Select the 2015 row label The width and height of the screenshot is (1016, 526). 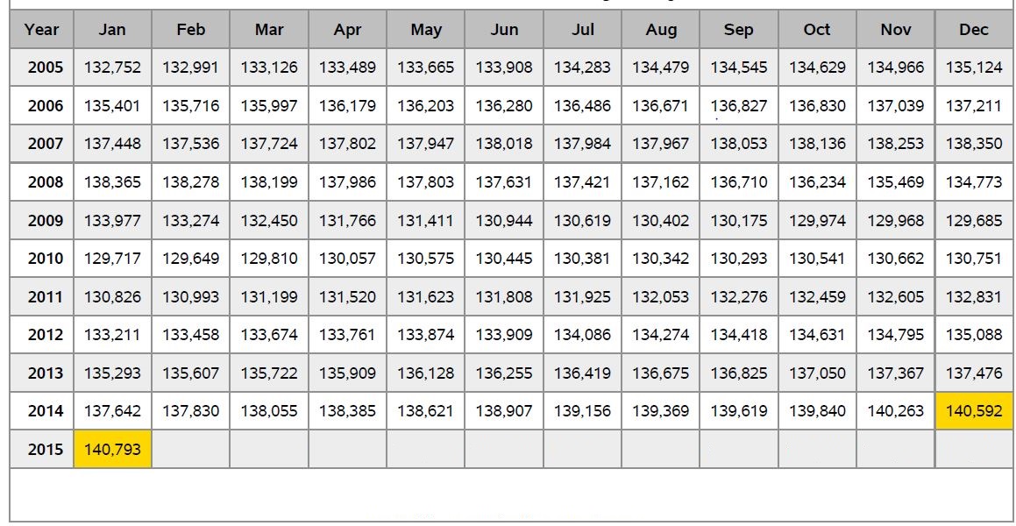pos(46,450)
